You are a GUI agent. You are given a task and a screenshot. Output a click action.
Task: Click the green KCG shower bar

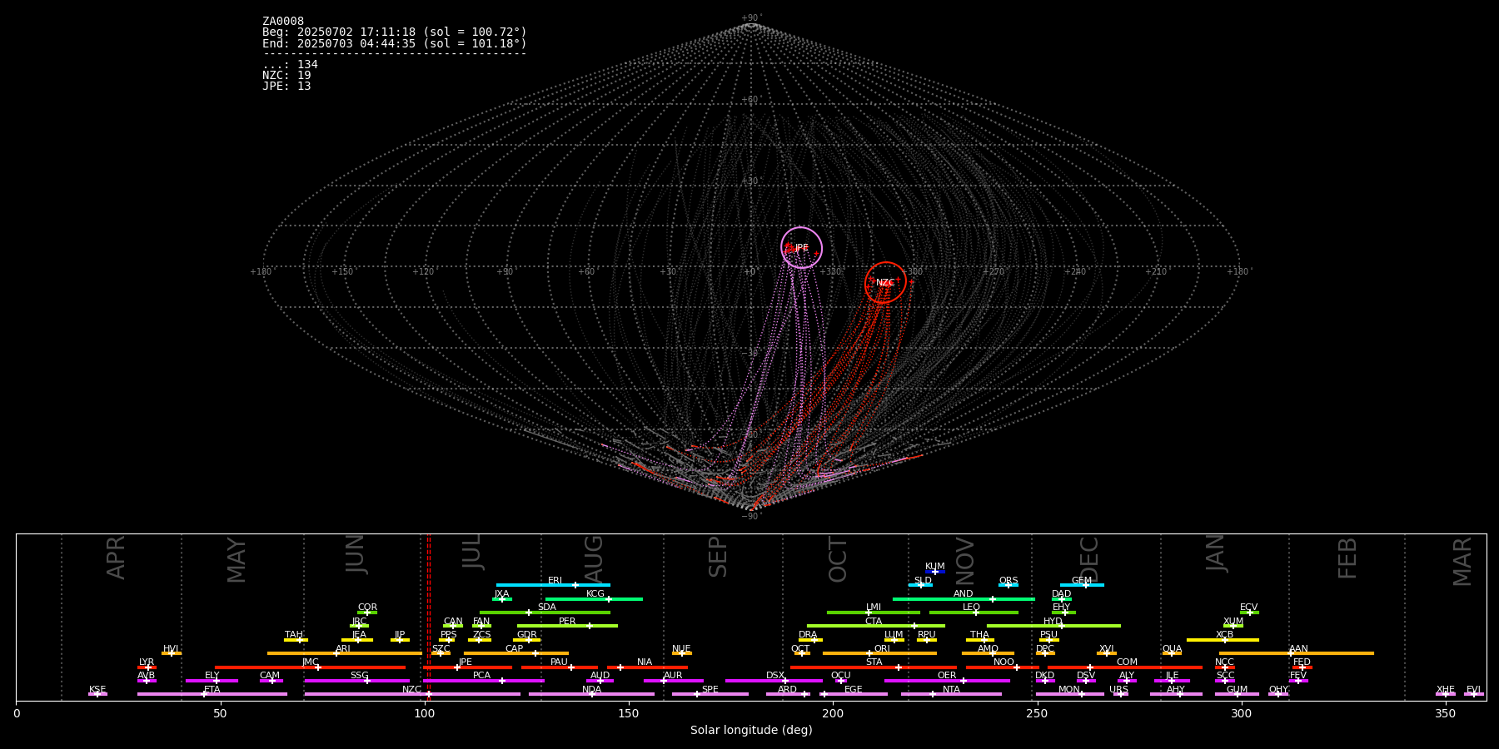(x=594, y=598)
